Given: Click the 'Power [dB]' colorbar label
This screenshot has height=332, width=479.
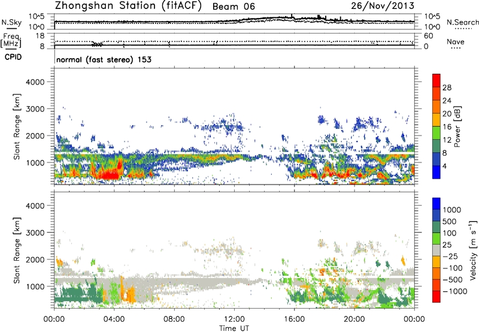Looking at the screenshot, I should [x=457, y=126].
